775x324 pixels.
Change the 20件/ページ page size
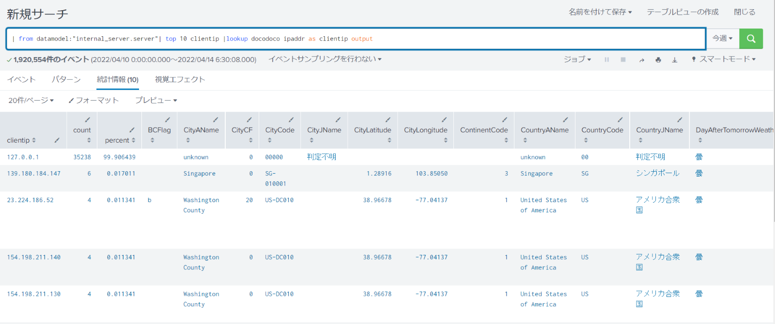click(31, 100)
